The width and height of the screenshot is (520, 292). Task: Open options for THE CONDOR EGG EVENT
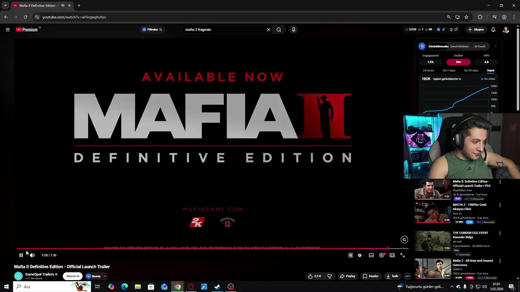(500, 233)
